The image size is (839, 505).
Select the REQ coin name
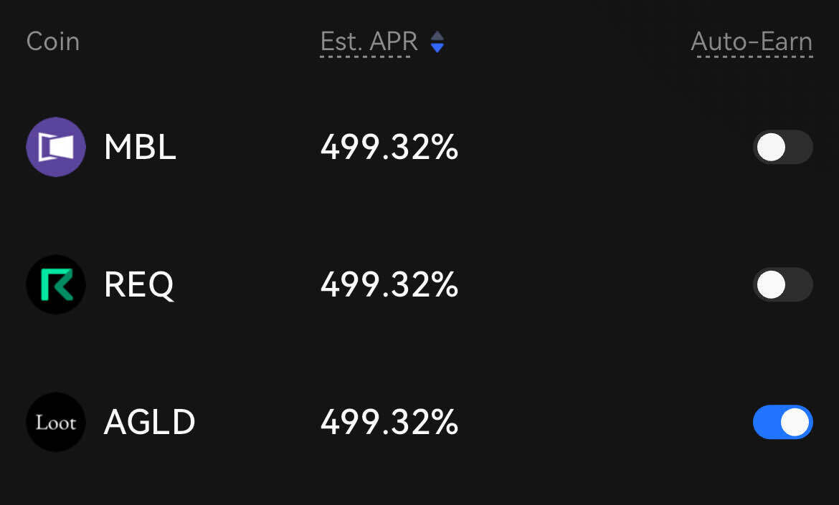point(139,285)
